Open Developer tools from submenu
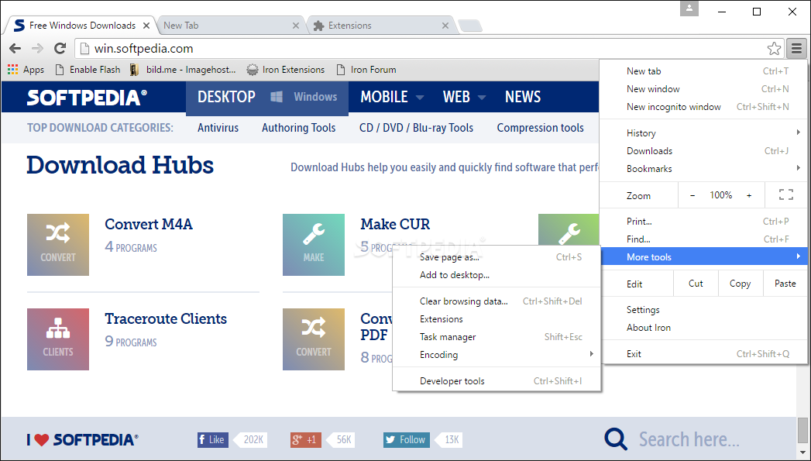Viewport: 811px width, 461px height. (497, 381)
